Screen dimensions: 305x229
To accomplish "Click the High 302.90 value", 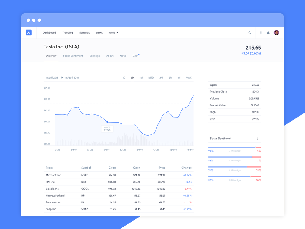I will (255, 112).
